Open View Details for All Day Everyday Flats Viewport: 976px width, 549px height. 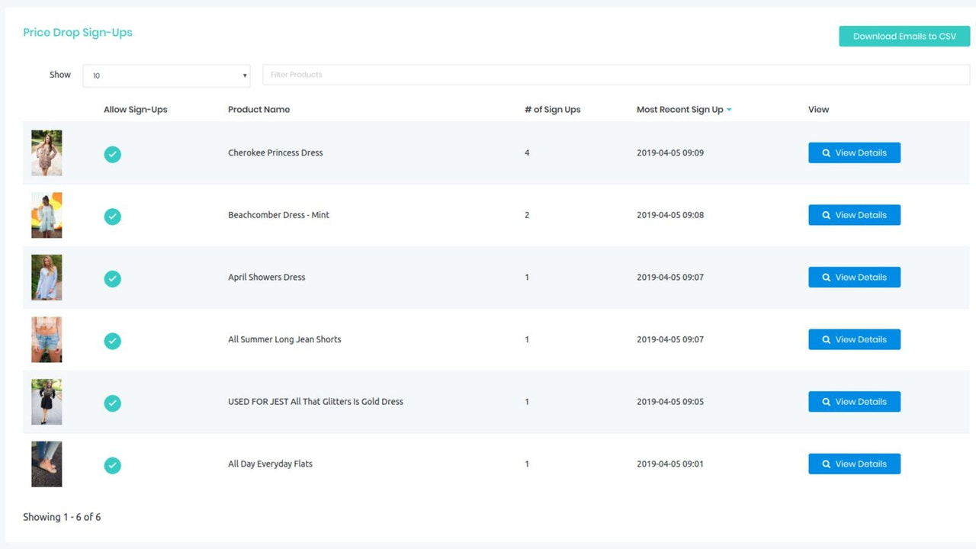point(854,464)
